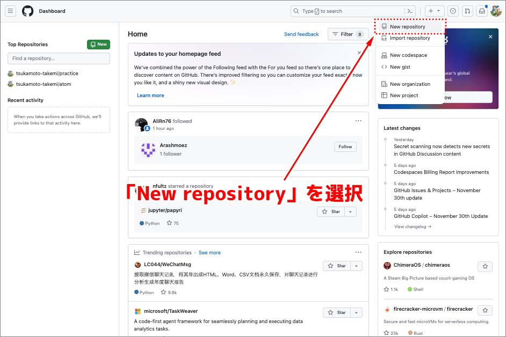Open the notifications inbox icon
The image size is (506, 337).
coord(481,11)
